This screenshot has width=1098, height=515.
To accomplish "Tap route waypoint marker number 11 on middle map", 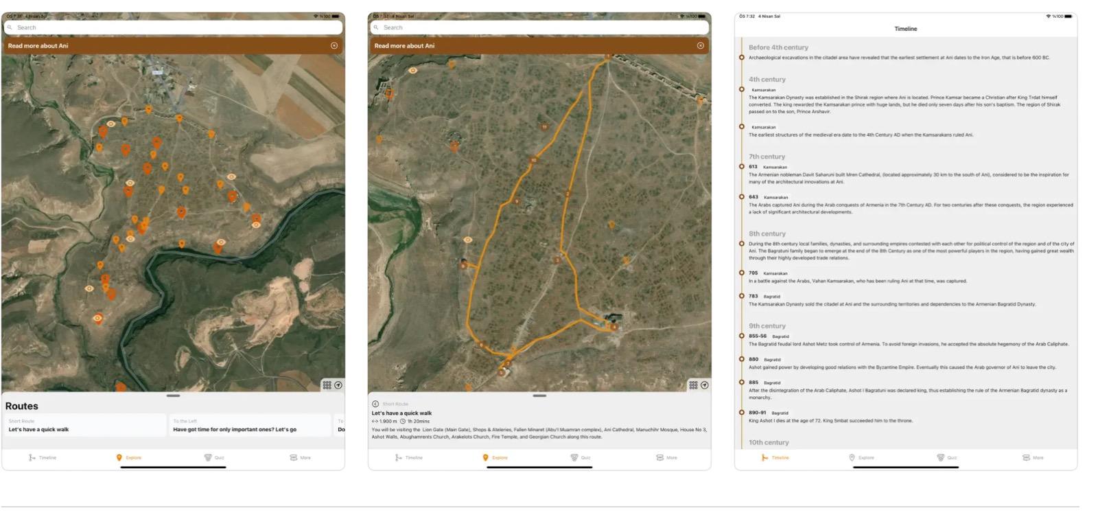I will (x=544, y=127).
